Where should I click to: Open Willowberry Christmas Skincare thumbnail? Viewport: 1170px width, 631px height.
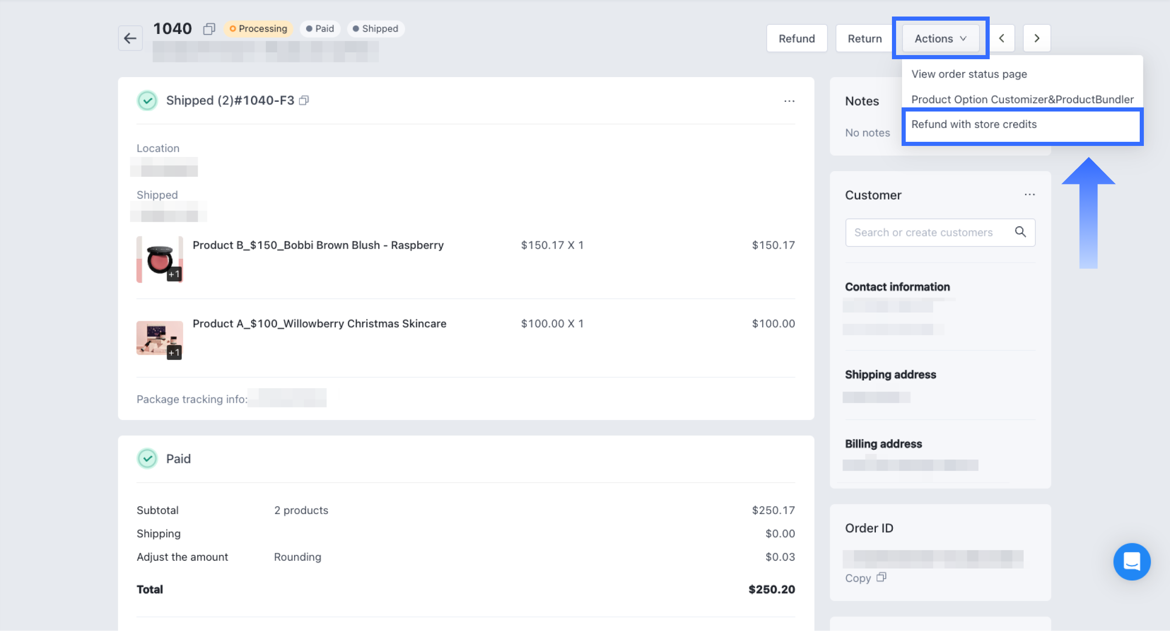coord(159,339)
